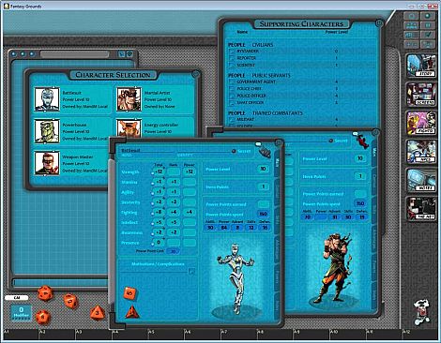Click the Strength Total +12 value
This screenshot has height=343, width=441.
click(159, 171)
